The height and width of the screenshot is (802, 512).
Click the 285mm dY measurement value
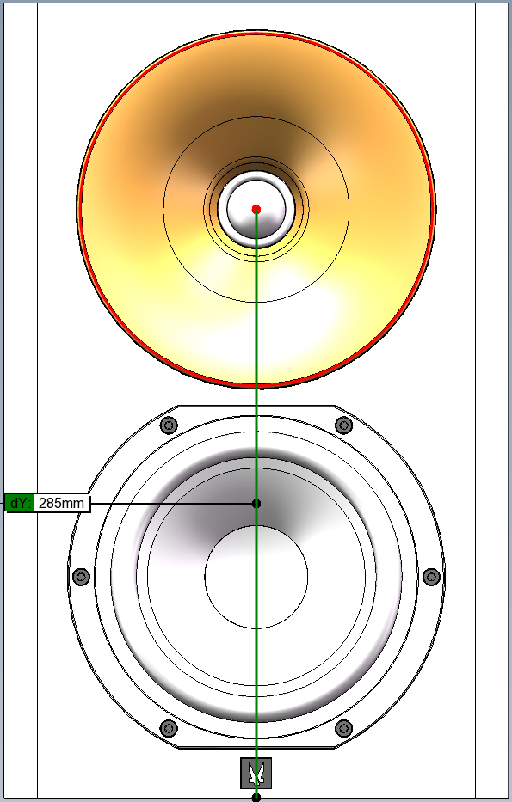coord(61,504)
